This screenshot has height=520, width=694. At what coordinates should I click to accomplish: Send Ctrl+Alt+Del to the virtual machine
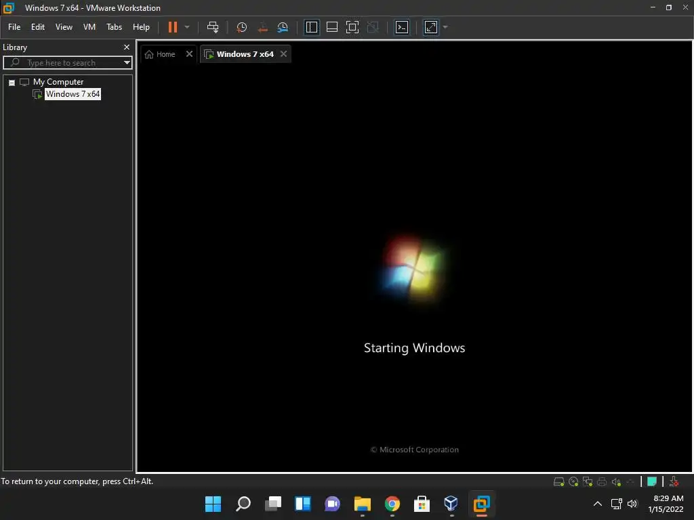click(213, 27)
